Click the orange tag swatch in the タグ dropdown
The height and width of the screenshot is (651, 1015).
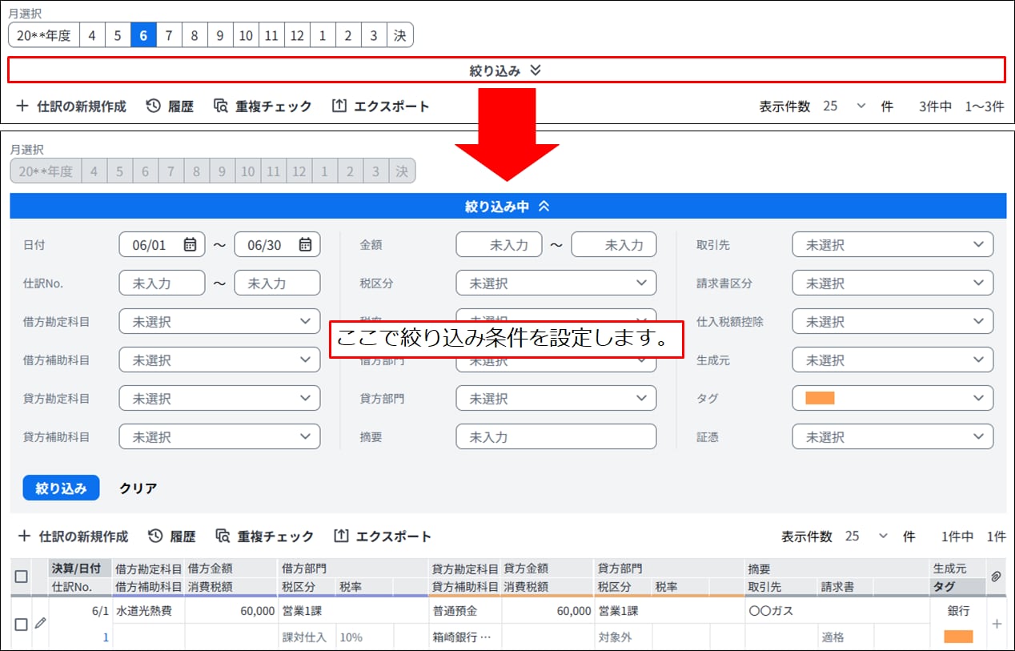(820, 399)
